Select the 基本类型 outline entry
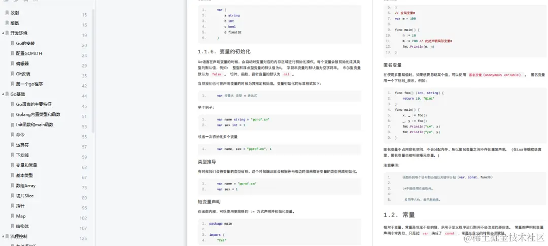This screenshot has width=548, height=246. tap(24, 175)
